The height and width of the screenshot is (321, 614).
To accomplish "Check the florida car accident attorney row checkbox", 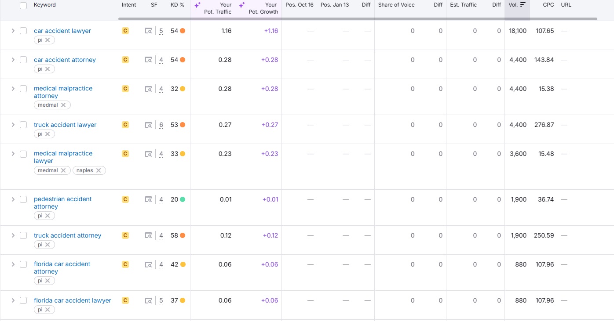I will (23, 264).
